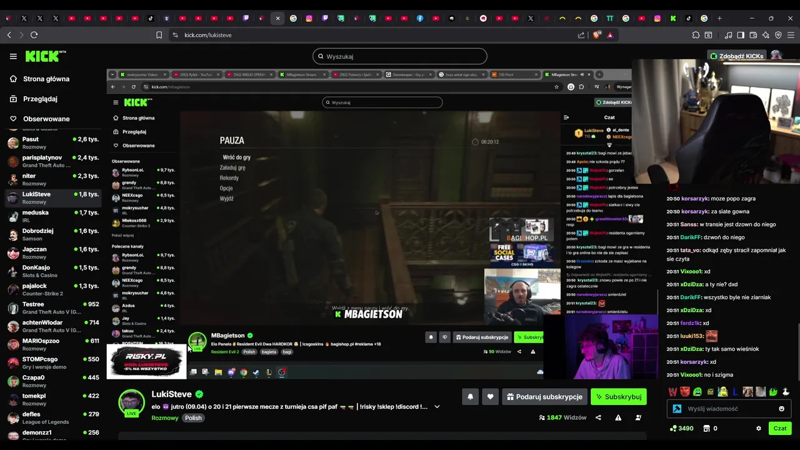The width and height of the screenshot is (800, 450).
Task: Open the browser extensions puzzle icon
Action: click(696, 35)
